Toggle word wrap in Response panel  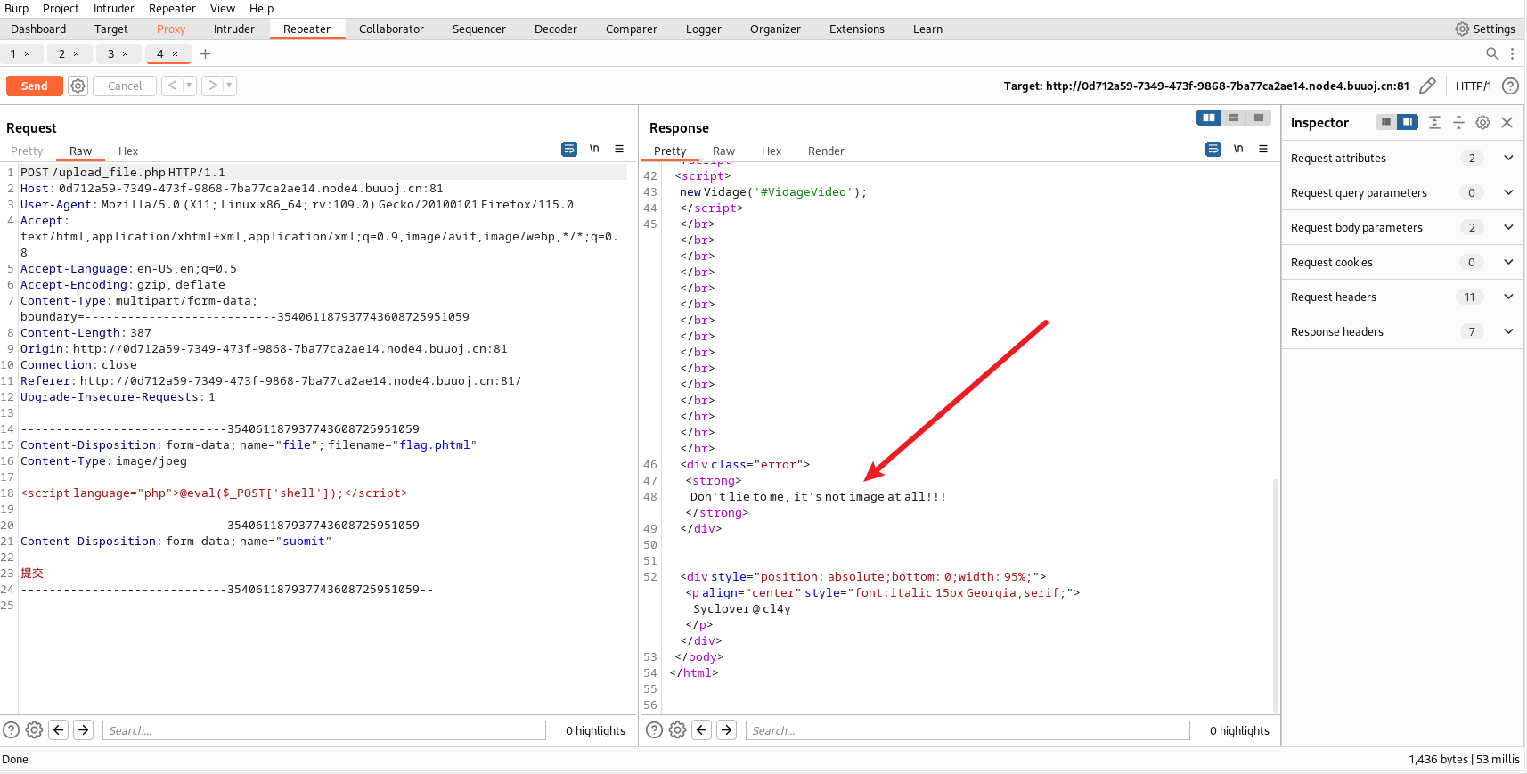pos(1213,149)
